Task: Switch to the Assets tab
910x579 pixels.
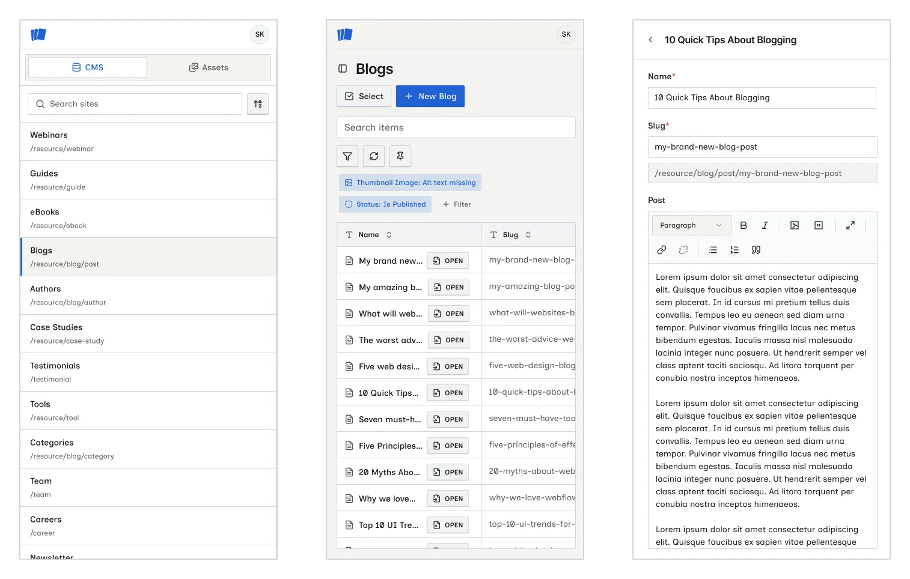Action: tap(209, 67)
